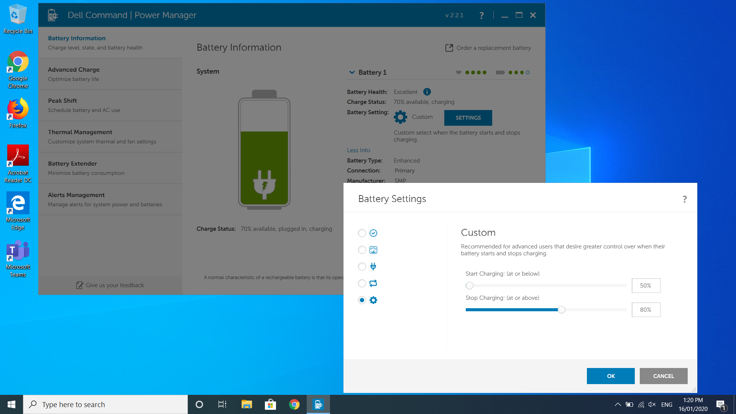Click the Custom mode gear icon
Viewport: 736px width, 414px height.
pyautogui.click(x=373, y=300)
